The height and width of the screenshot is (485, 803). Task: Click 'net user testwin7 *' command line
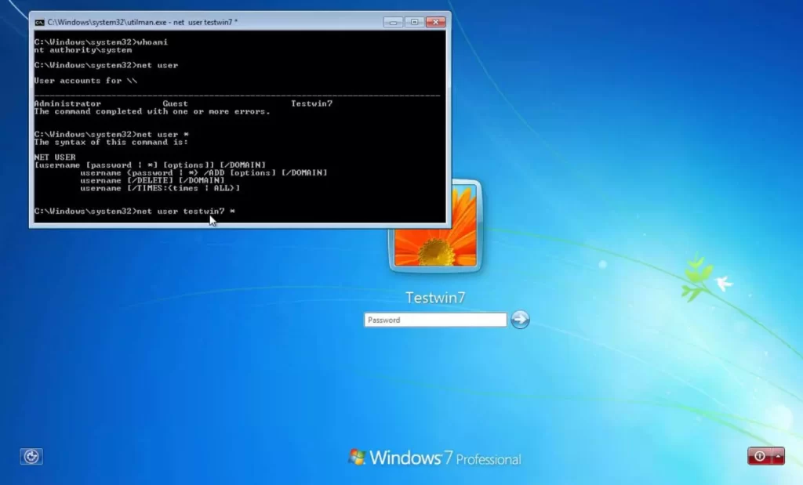coord(135,211)
